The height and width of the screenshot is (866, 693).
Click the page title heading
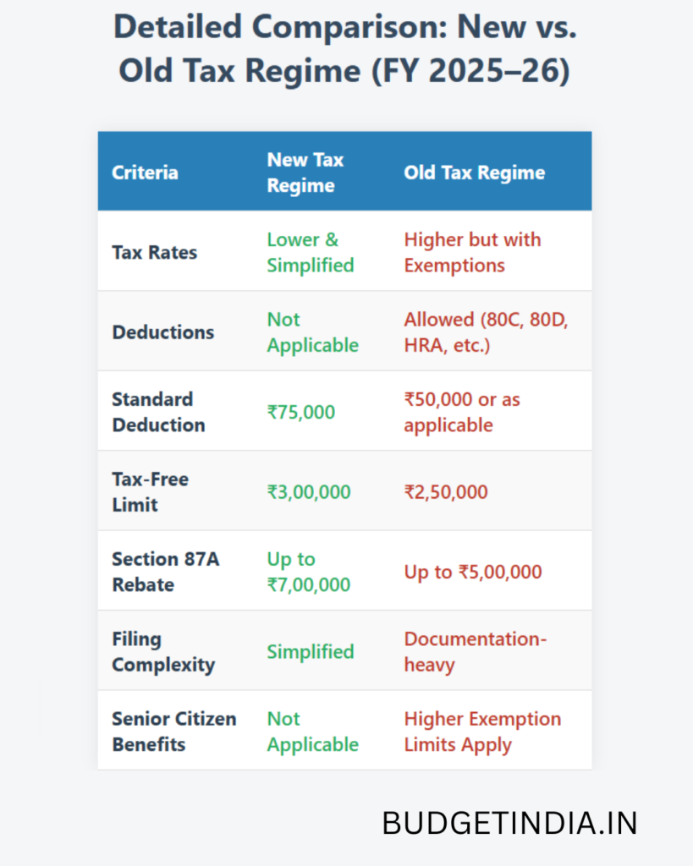tap(345, 48)
